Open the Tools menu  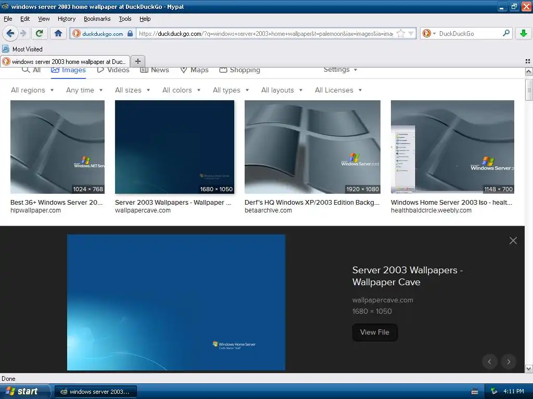pyautogui.click(x=125, y=19)
